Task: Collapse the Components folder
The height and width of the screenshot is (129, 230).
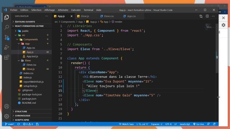Action: pos(32,39)
